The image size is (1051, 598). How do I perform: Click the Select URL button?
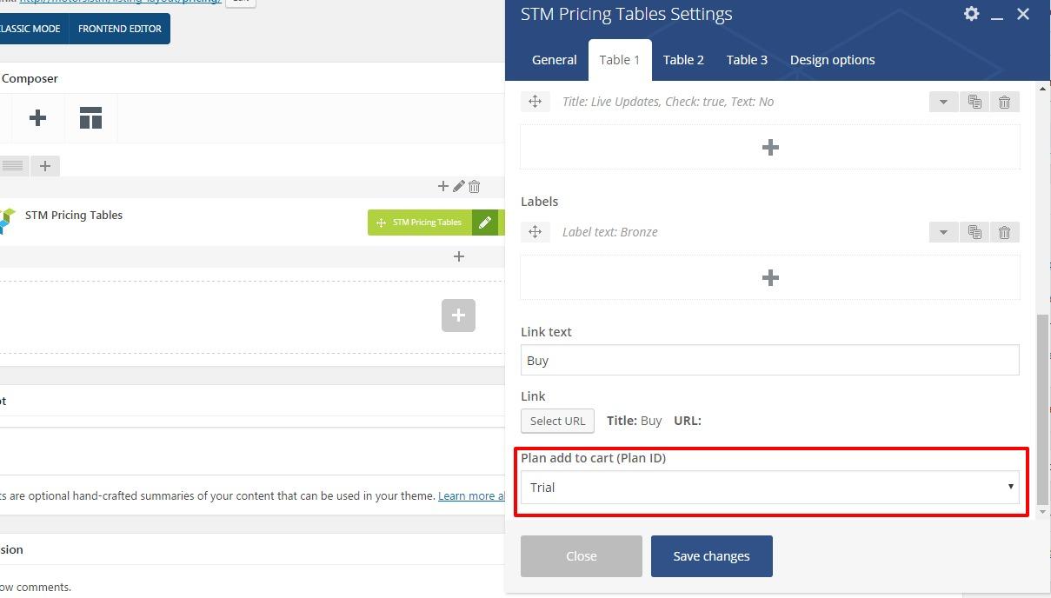[x=558, y=421]
